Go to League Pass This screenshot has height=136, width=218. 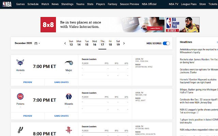(x=189, y=4)
